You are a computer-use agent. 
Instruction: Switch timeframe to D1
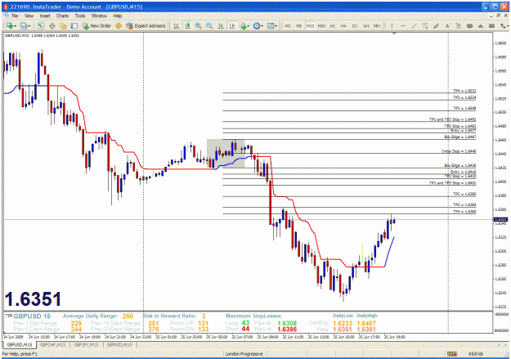point(355,25)
